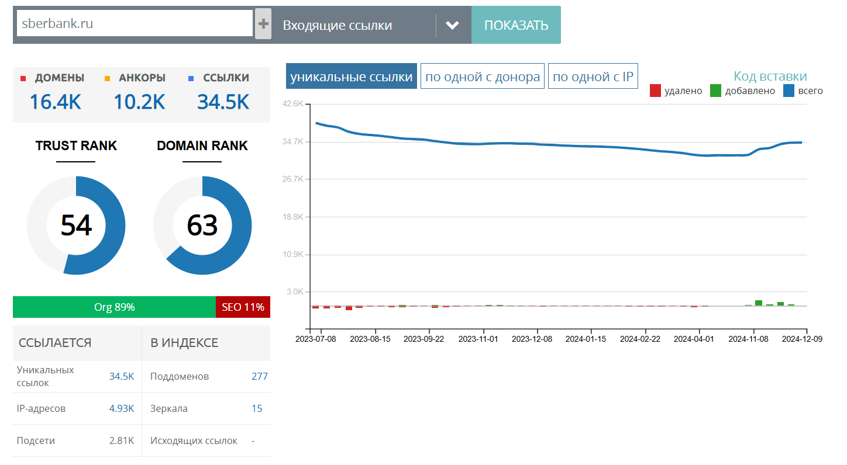
Task: Click the plus icon beside the domain field
Action: pyautogui.click(x=263, y=24)
